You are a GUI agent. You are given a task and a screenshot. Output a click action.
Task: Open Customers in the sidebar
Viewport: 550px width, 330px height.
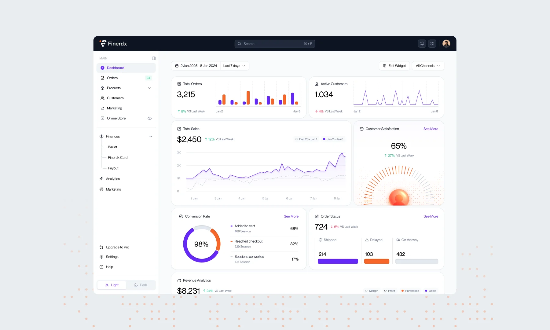(126, 98)
